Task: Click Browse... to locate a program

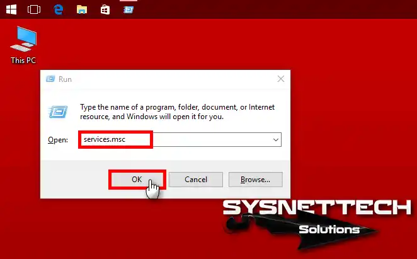Action: [x=255, y=180]
